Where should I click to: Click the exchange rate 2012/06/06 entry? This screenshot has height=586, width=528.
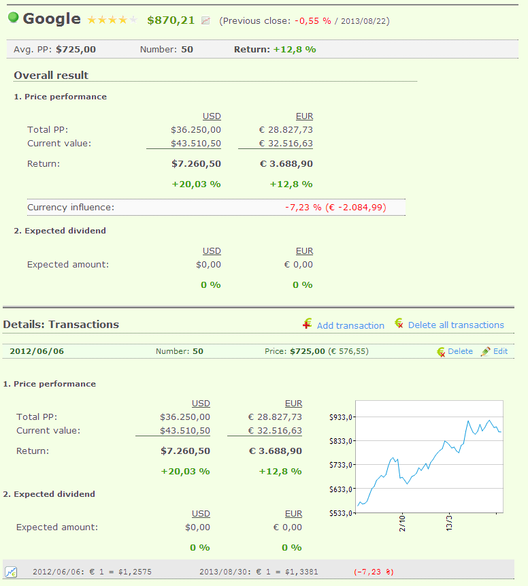[x=92, y=572]
